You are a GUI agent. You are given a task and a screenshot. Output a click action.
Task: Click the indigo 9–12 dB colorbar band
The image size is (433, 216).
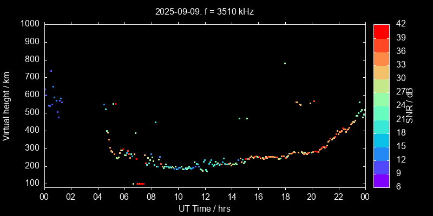click(381, 167)
